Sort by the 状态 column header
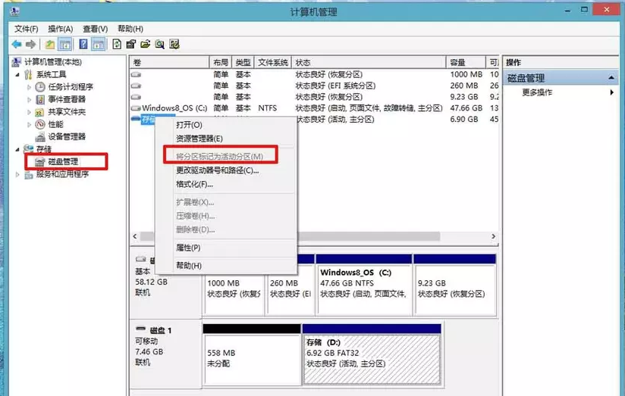The width and height of the screenshot is (625, 396). [369, 63]
